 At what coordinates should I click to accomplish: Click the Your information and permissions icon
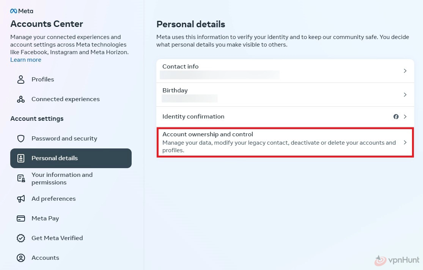pos(21,178)
